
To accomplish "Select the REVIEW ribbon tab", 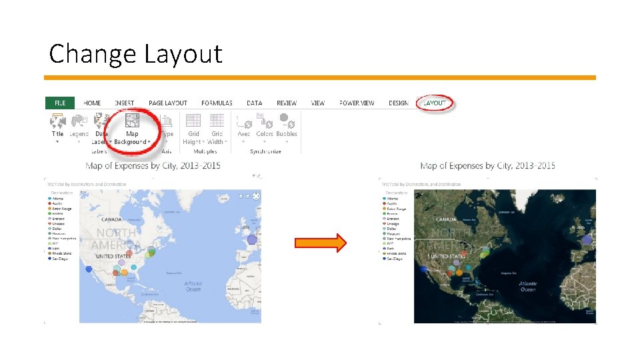I will pyautogui.click(x=287, y=103).
